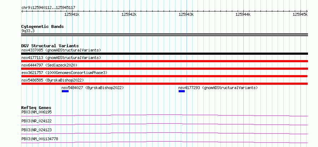Click the red nsv6444797 variant bar
This screenshot has height=147, width=318.
click(x=164, y=69)
